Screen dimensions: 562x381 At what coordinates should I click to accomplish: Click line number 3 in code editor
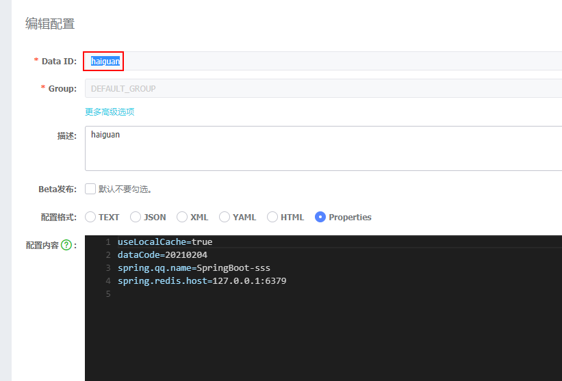[108, 268]
